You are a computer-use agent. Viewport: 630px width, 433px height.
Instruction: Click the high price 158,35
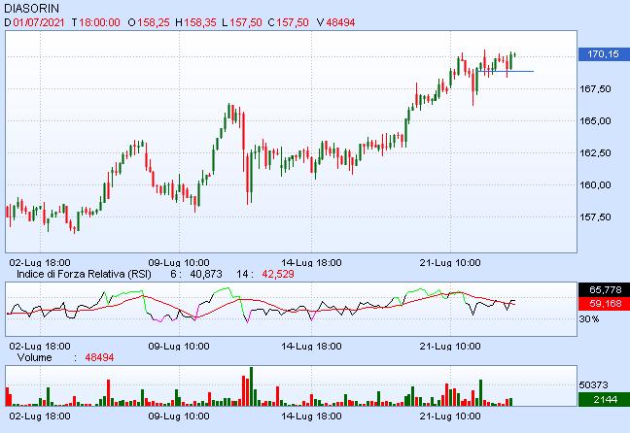[199, 22]
